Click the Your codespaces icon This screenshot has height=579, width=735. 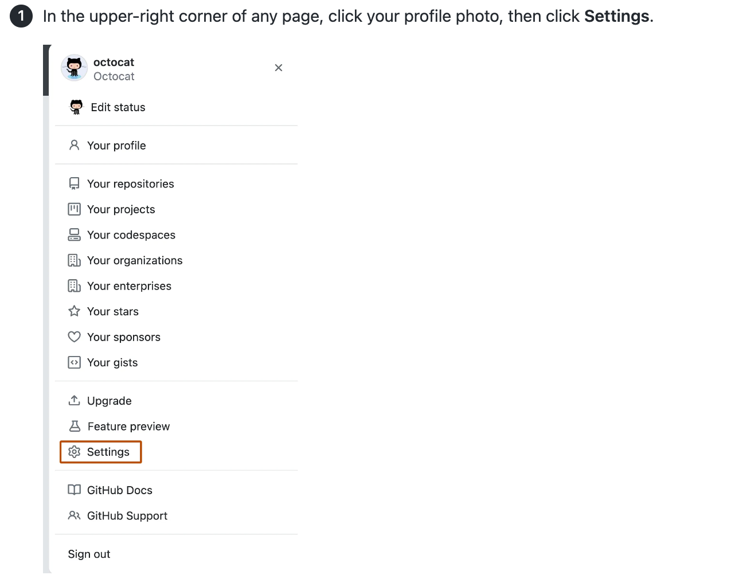(75, 234)
